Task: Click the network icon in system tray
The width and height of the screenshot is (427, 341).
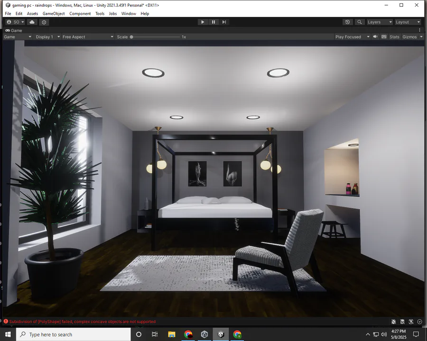Action: (376, 334)
